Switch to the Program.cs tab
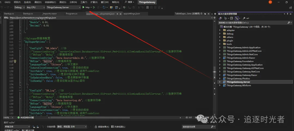The image size is (294, 131). pyautogui.click(x=71, y=14)
